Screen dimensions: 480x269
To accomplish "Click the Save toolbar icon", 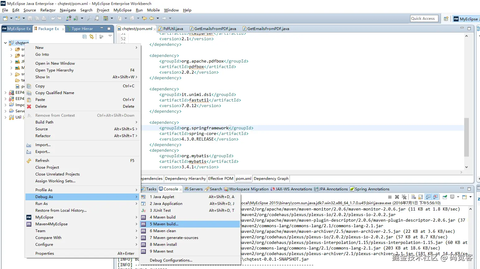I will point(30,18).
